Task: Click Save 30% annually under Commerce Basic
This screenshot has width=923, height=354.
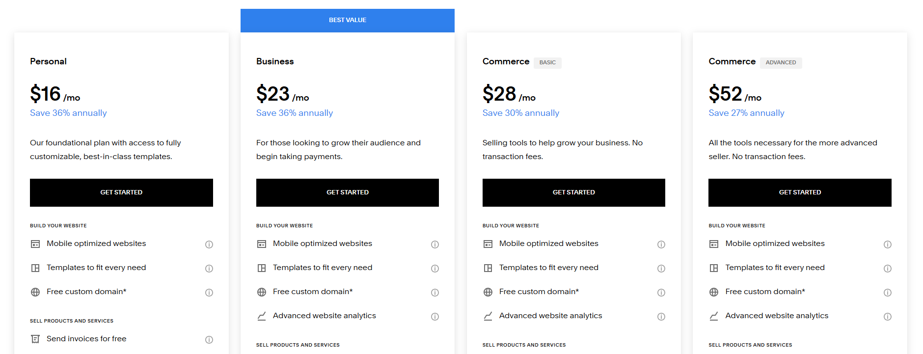Action: (520, 113)
